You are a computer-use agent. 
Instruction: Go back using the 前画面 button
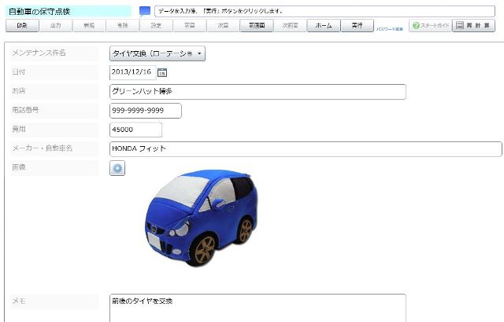click(x=256, y=26)
